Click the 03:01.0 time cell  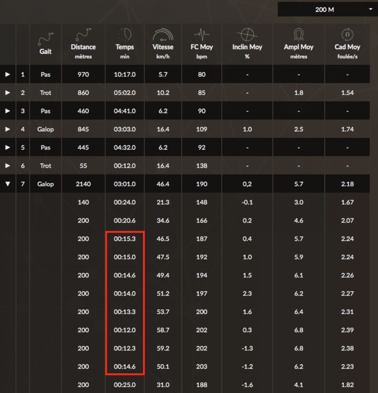[125, 184]
